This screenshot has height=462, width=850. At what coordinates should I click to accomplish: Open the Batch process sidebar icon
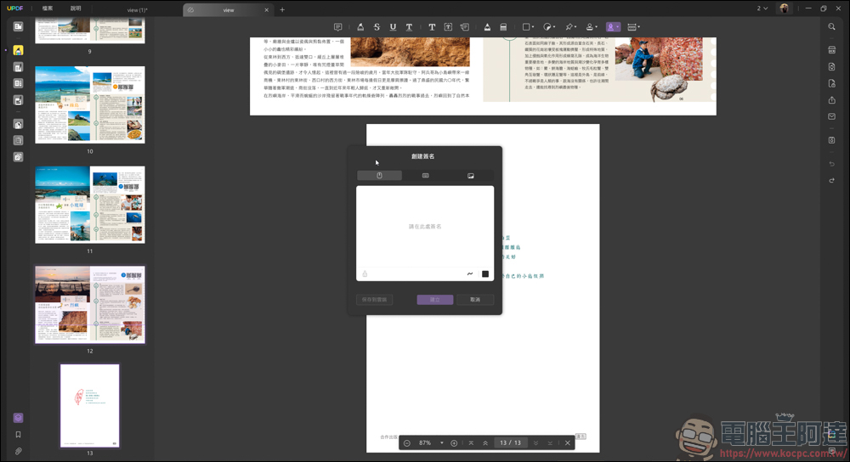[x=18, y=157]
